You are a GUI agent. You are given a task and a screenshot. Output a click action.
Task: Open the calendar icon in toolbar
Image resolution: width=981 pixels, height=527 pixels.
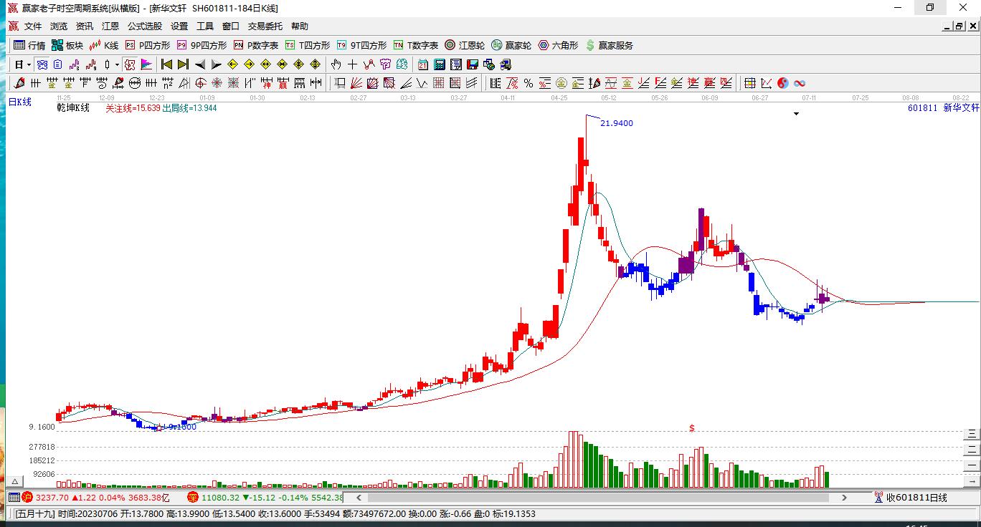(x=423, y=64)
